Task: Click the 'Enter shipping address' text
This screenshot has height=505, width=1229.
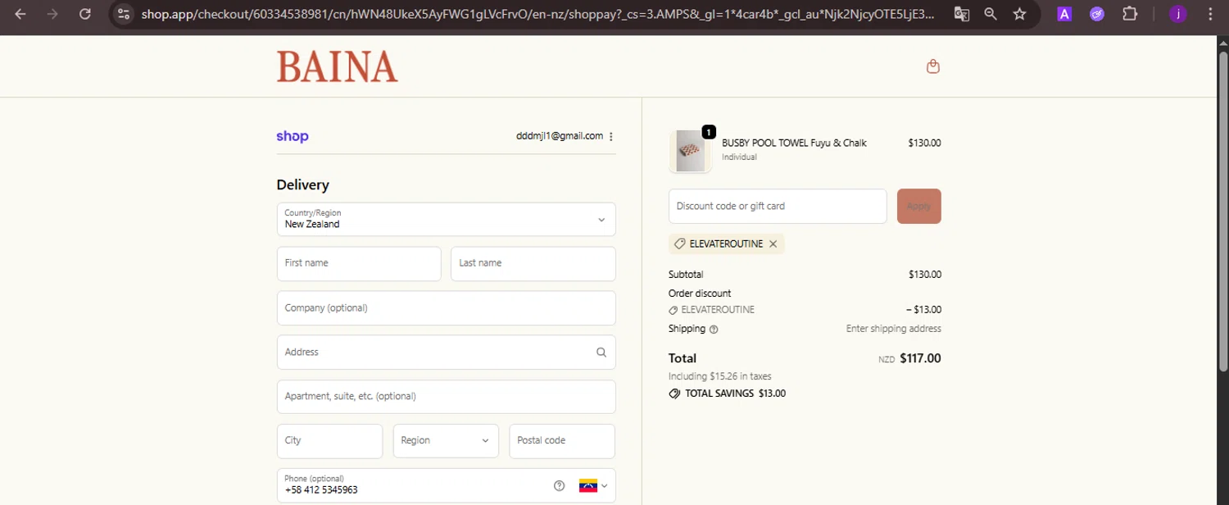Action: pos(893,329)
